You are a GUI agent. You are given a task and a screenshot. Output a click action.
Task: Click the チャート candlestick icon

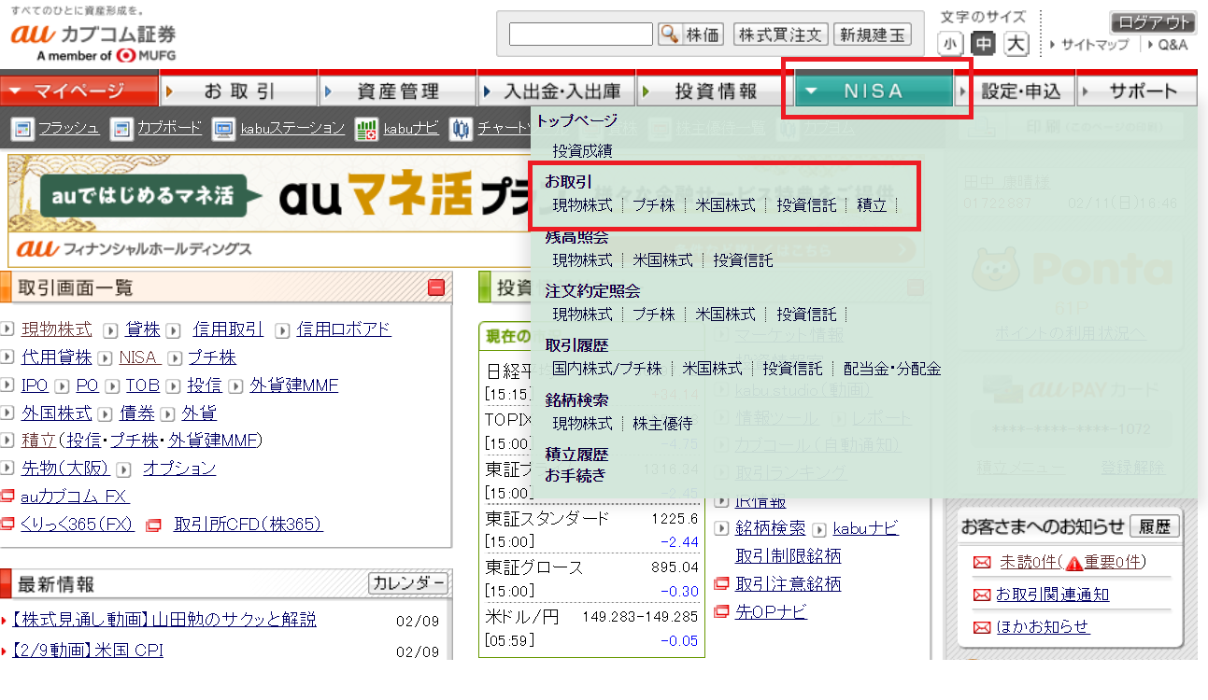coord(460,129)
